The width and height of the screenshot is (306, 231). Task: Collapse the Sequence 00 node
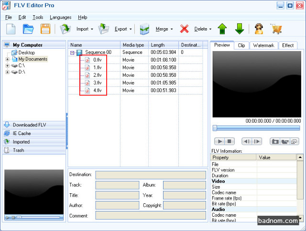72,52
